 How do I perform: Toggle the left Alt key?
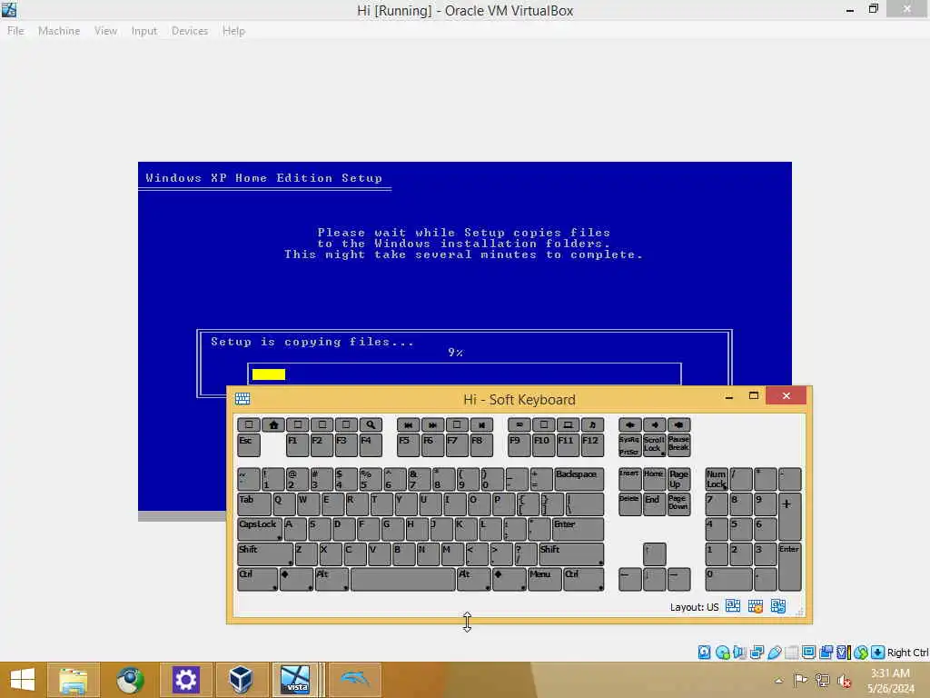pyautogui.click(x=331, y=579)
